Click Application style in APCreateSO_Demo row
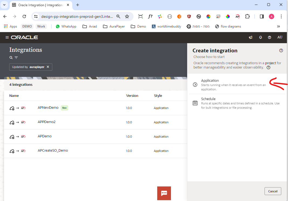The height and width of the screenshot is (201, 288). [161, 151]
